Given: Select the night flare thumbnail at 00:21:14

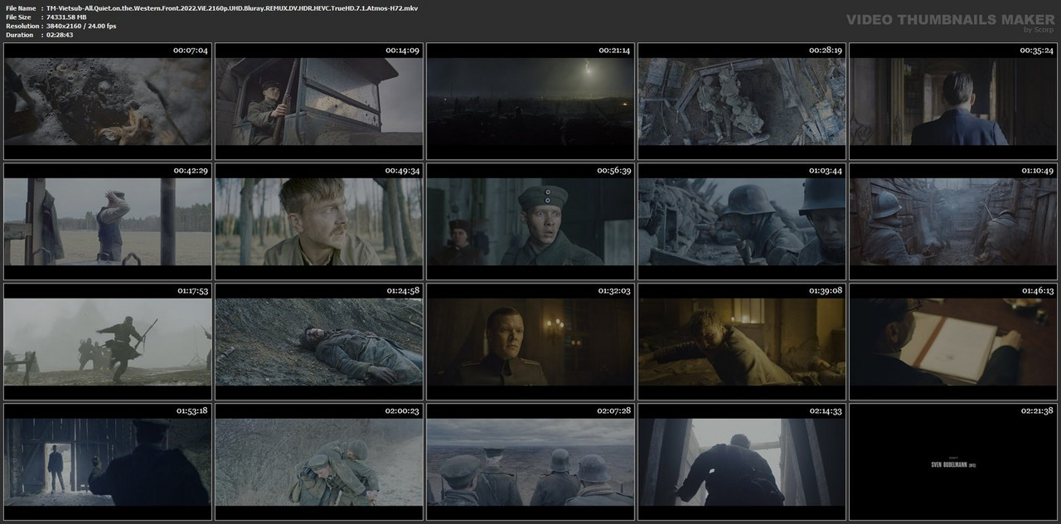Looking at the screenshot, I should click(x=530, y=102).
